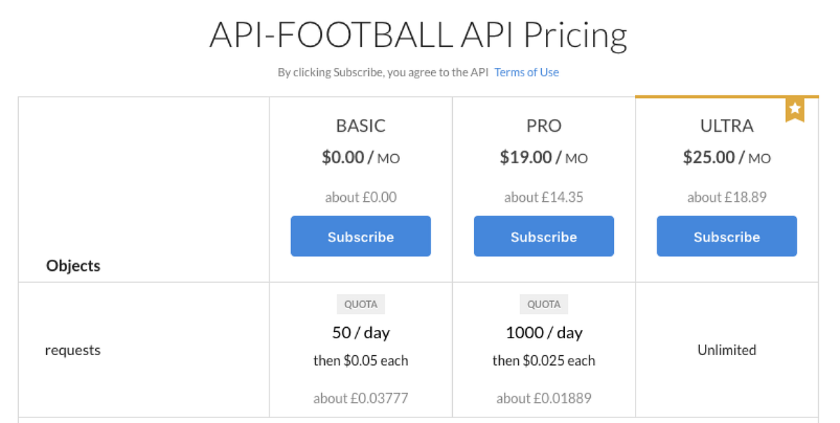Click the Unlimited requests cell

[727, 350]
